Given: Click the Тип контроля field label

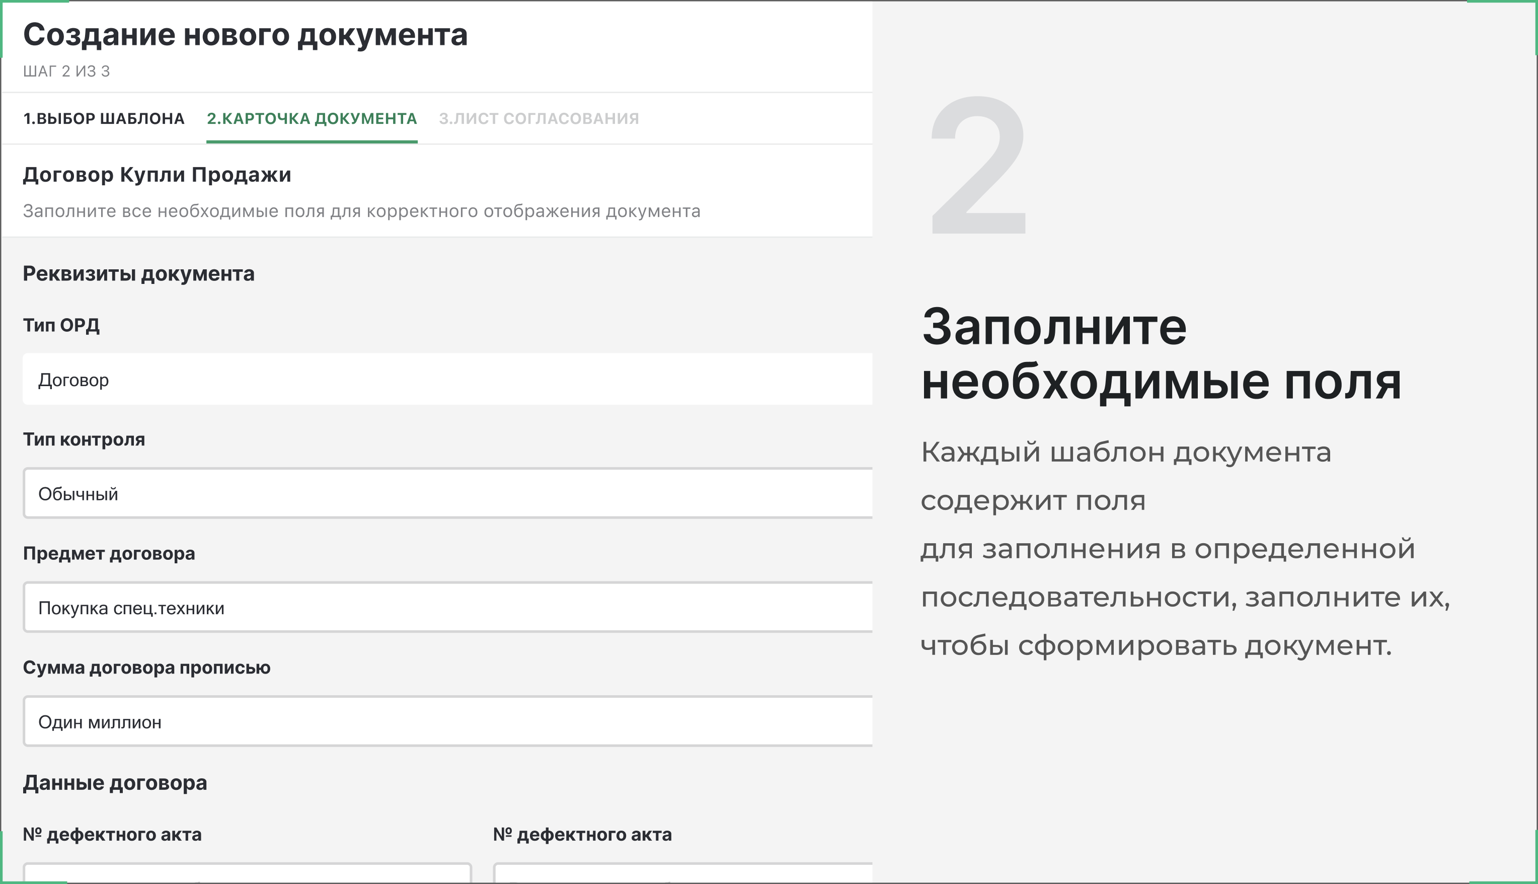Looking at the screenshot, I should 84,439.
